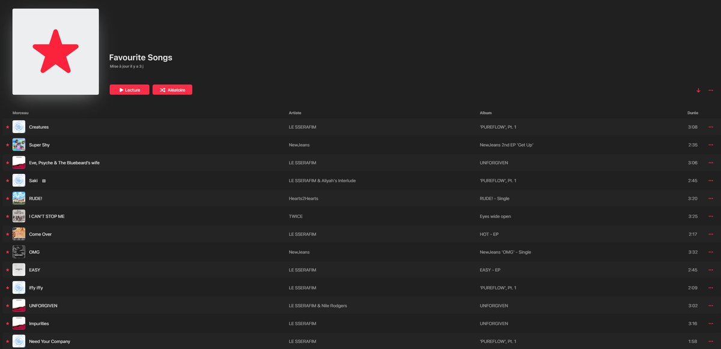
Task: Toggle the favourite star for RUDE!
Action: [8, 198]
